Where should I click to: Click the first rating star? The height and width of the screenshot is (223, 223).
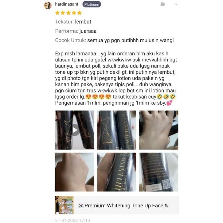[57, 13]
